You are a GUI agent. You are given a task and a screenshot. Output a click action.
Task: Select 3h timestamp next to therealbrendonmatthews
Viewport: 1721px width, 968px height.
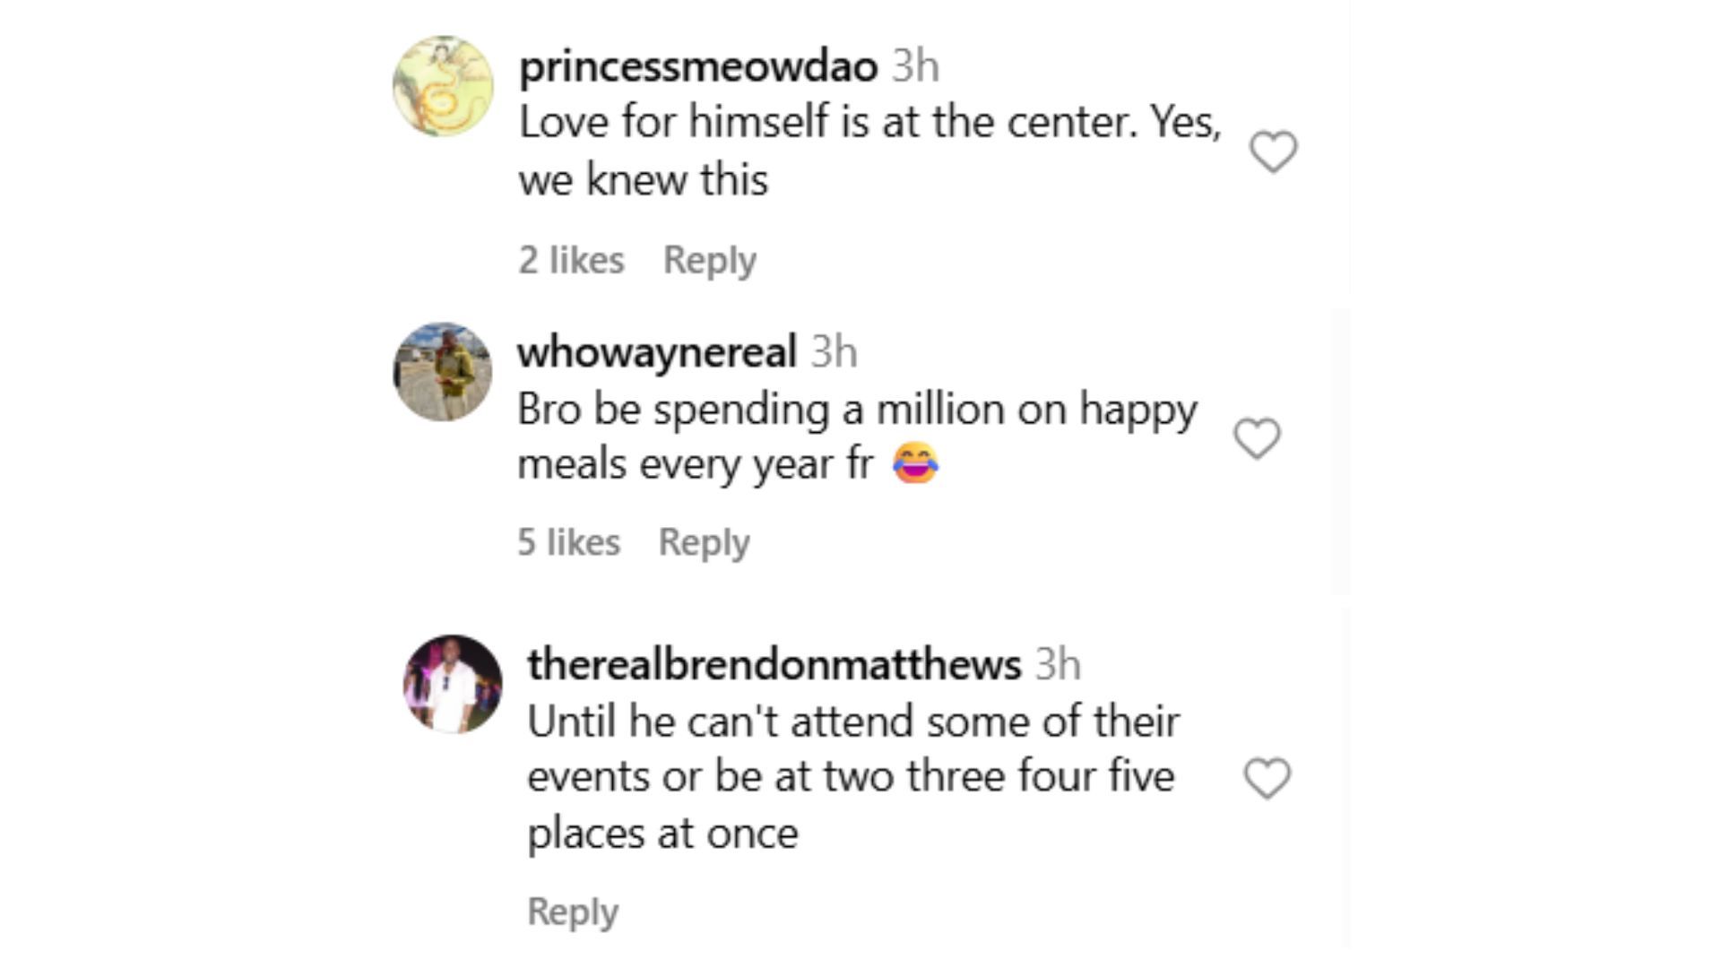[x=1058, y=664]
